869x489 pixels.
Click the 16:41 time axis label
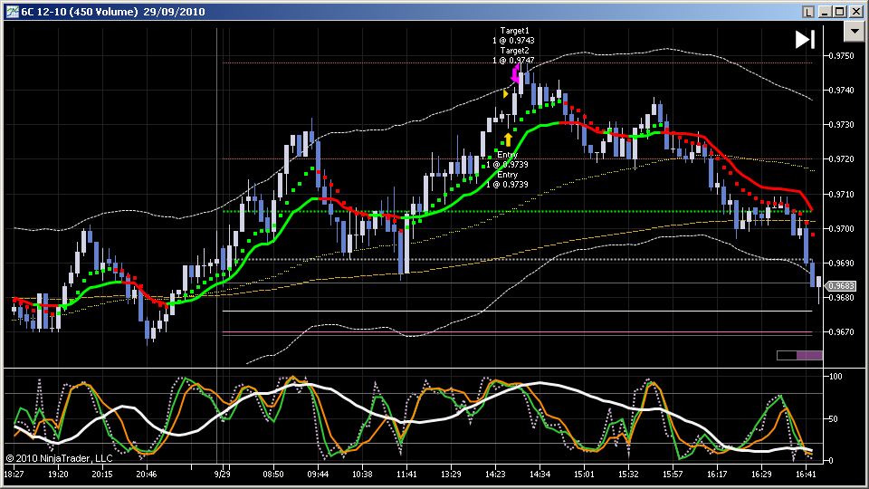pos(806,474)
